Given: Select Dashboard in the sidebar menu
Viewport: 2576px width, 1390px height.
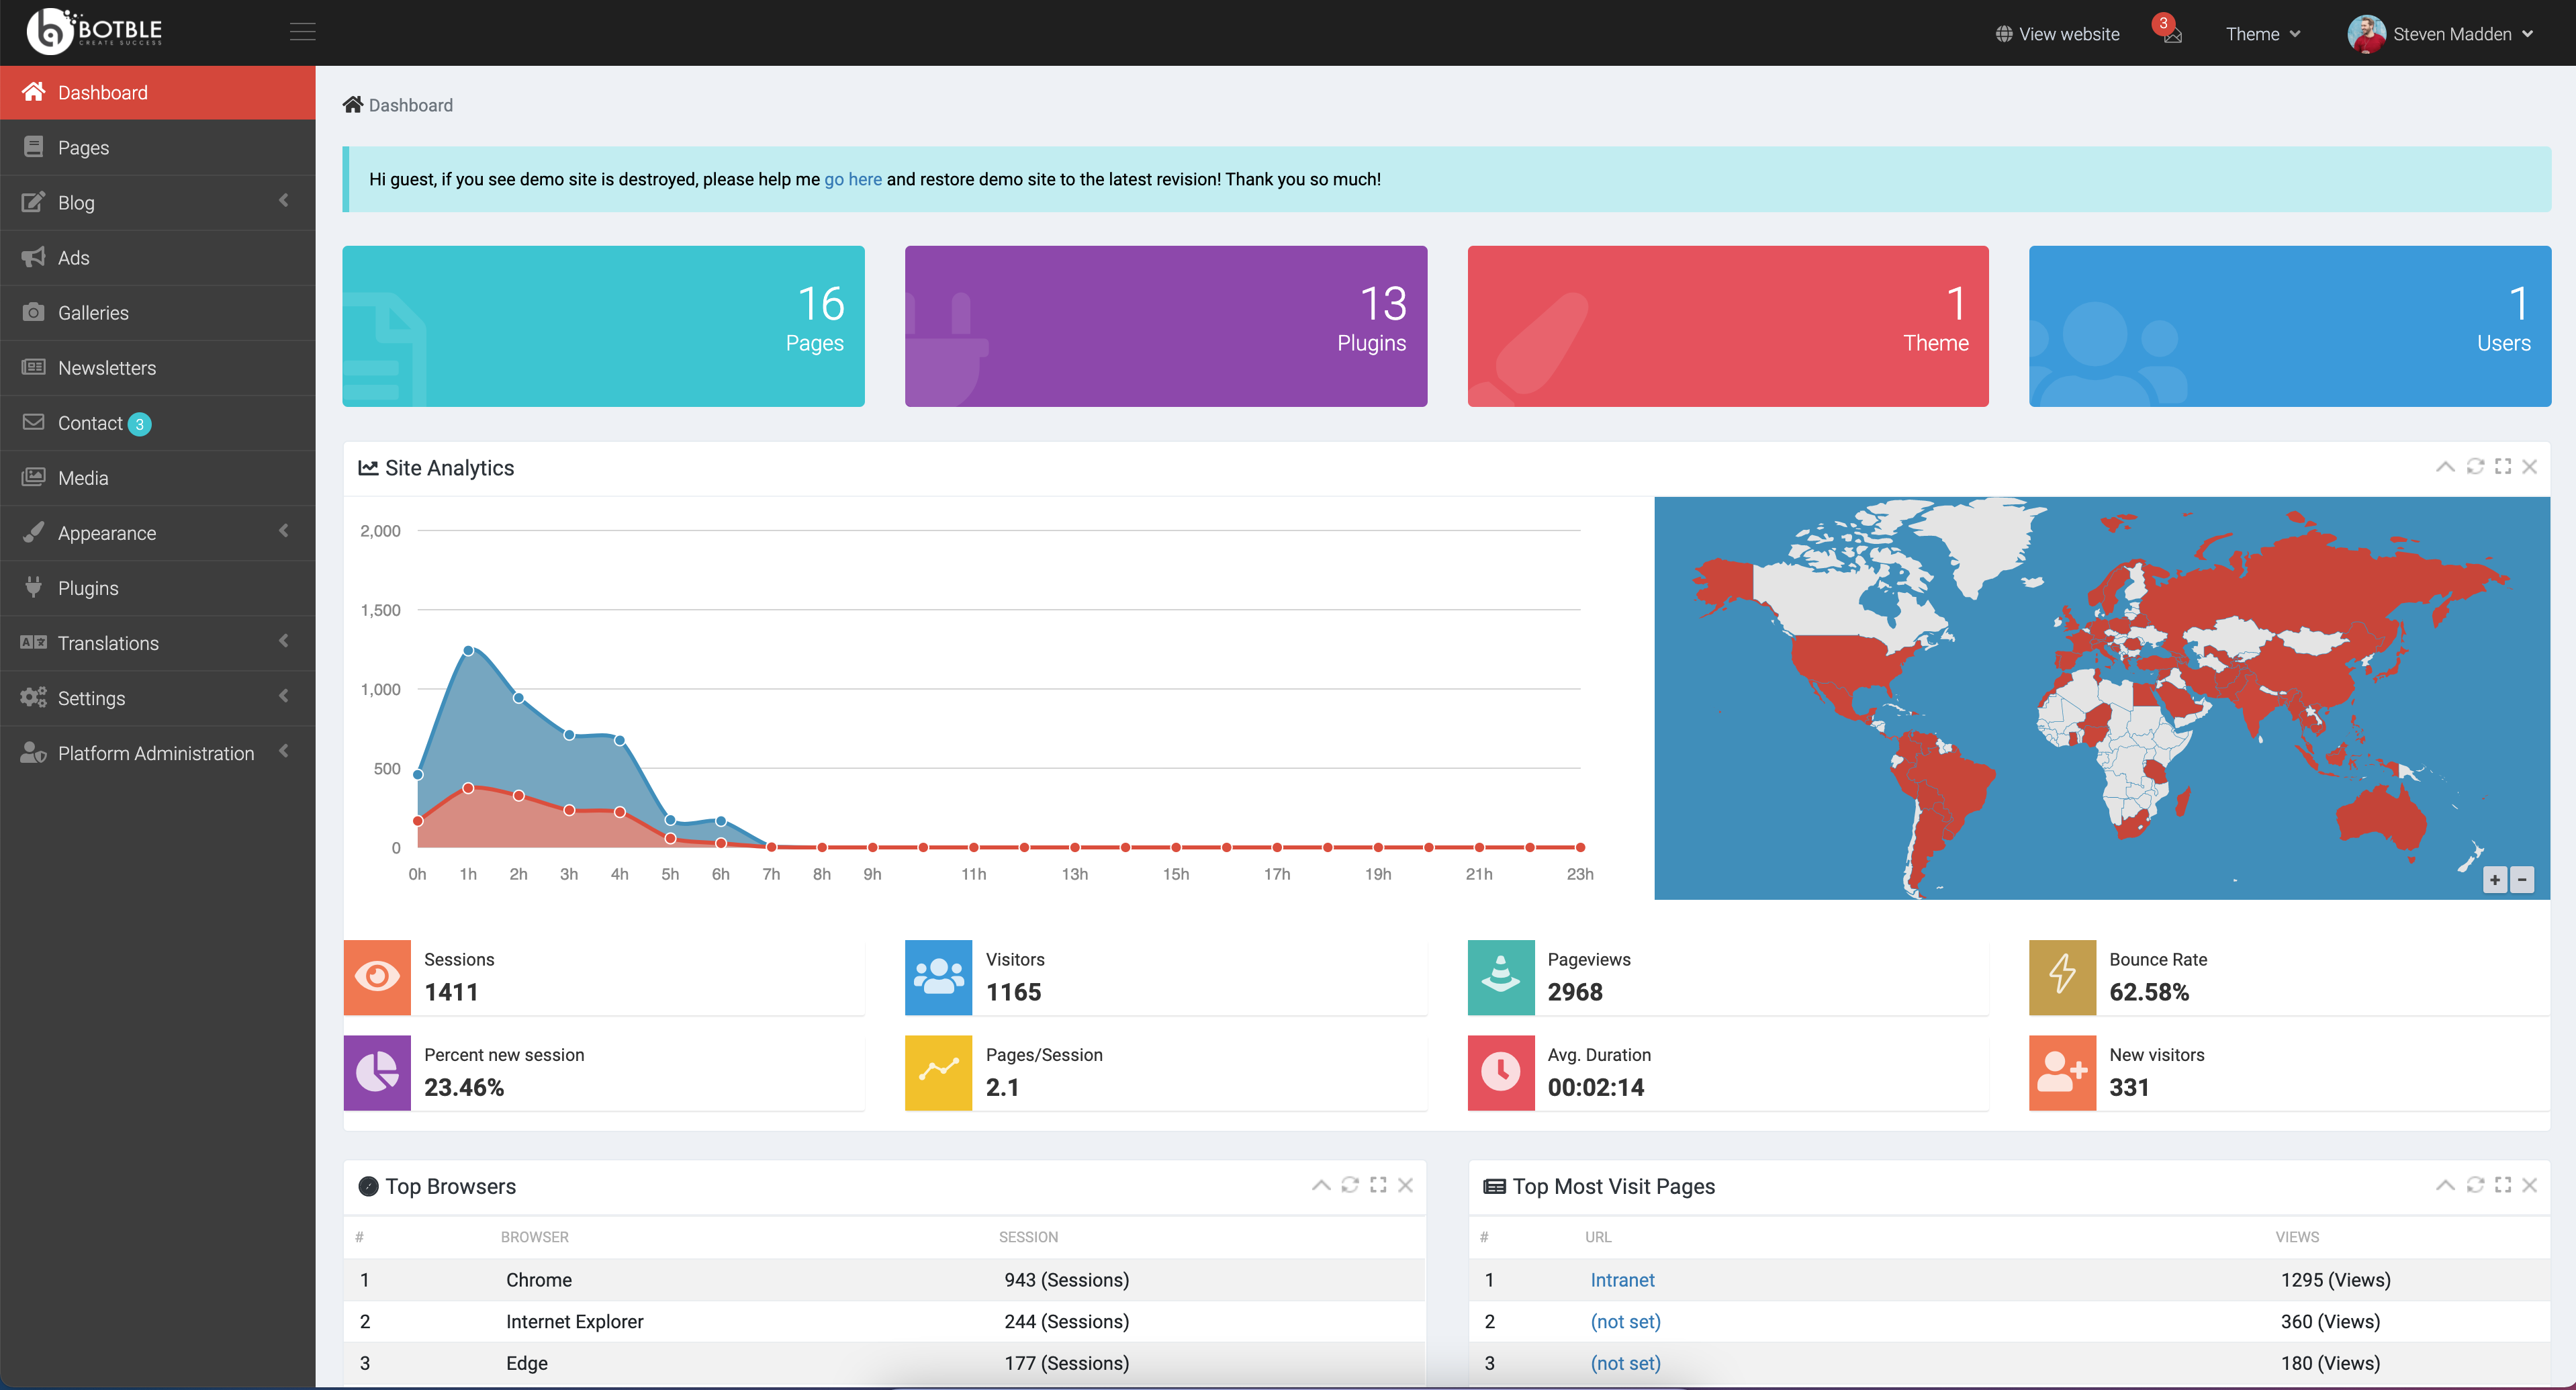Looking at the screenshot, I should point(102,92).
